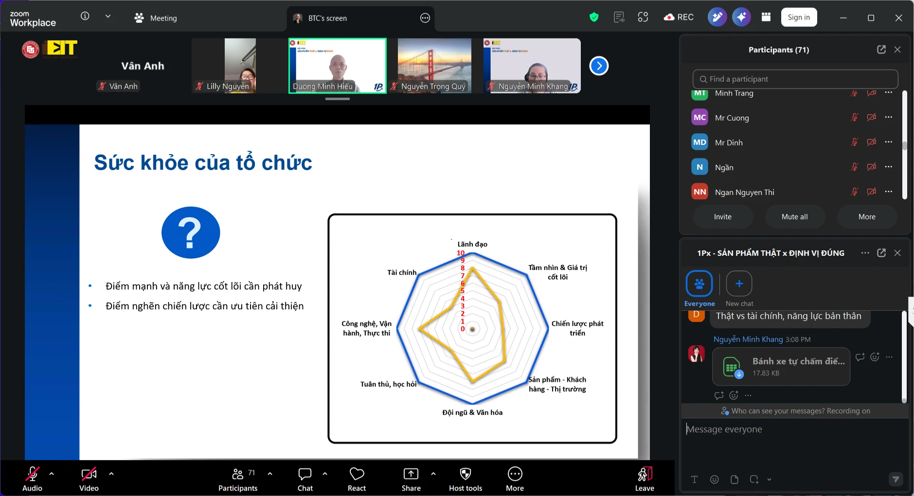The image size is (914, 496).
Task: Click the Sign in button
Action: coord(799,18)
